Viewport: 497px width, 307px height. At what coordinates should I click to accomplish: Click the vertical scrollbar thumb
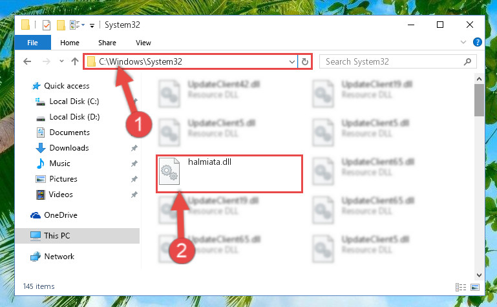tap(479, 100)
